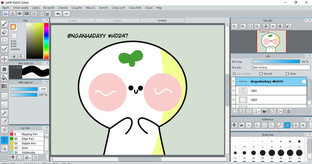Delete layer with trash icon
The image size is (312, 164).
289,112
